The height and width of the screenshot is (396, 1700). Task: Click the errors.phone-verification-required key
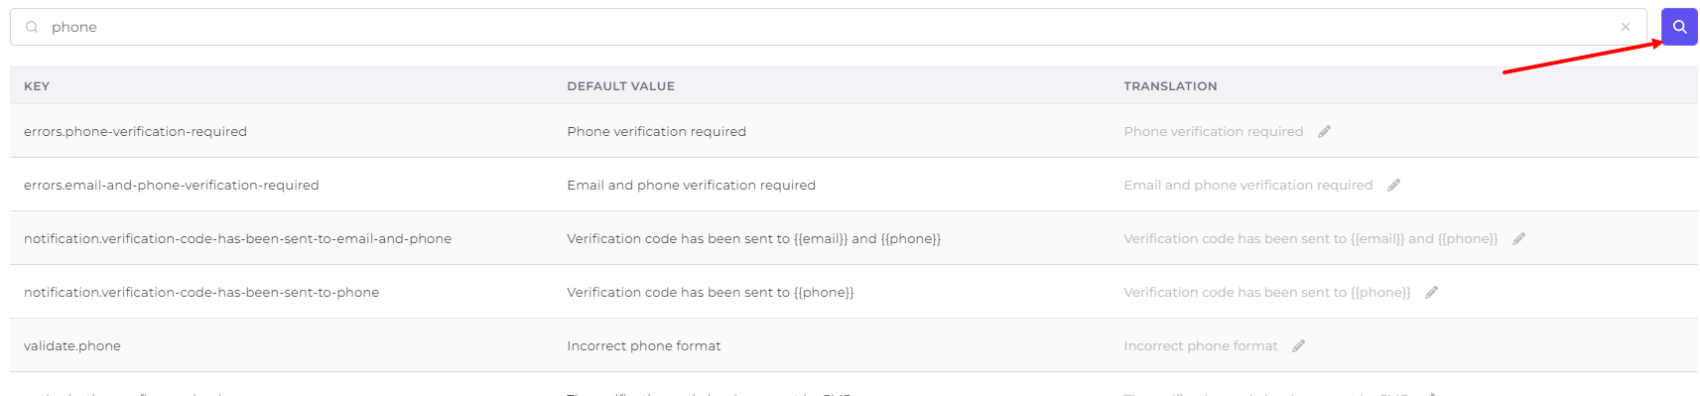(135, 131)
